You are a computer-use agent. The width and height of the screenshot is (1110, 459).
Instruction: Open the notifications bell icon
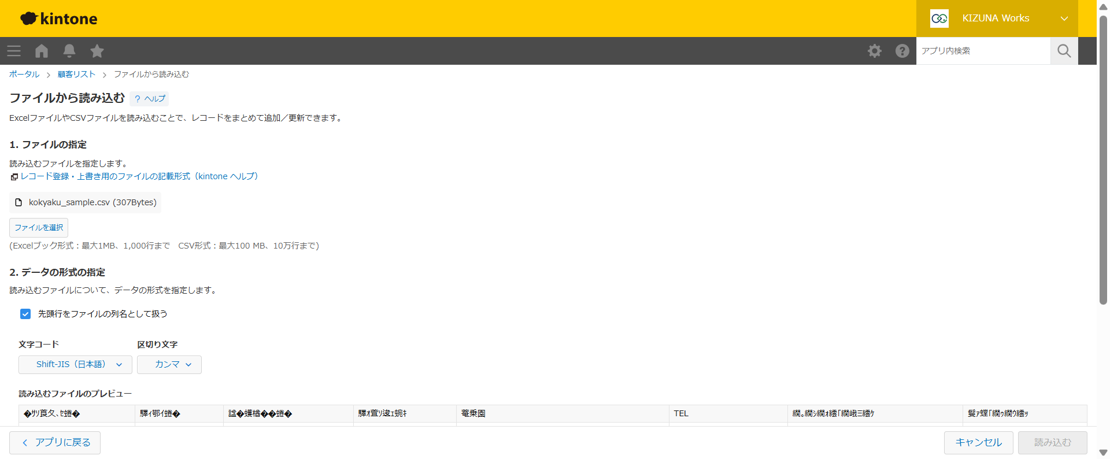69,51
